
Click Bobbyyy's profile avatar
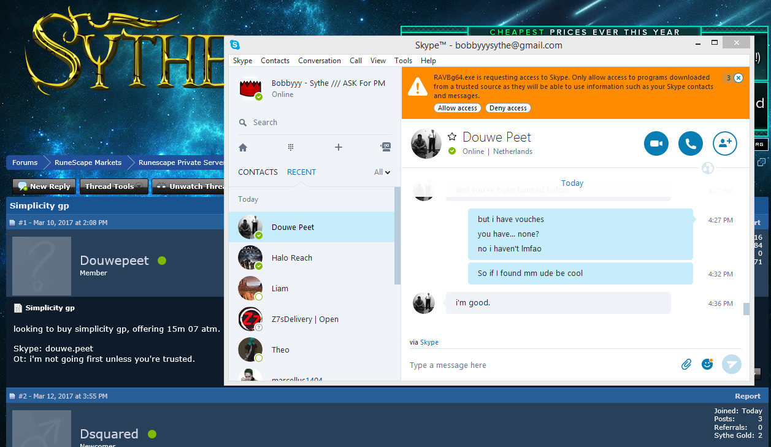click(x=250, y=88)
